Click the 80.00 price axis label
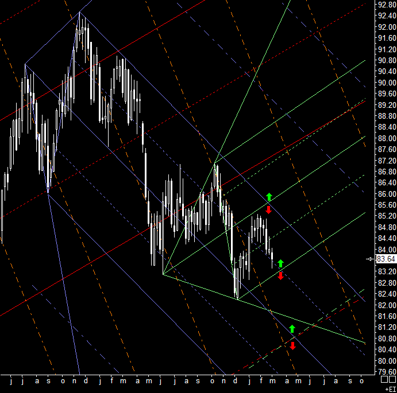397x393 pixels. [387, 361]
